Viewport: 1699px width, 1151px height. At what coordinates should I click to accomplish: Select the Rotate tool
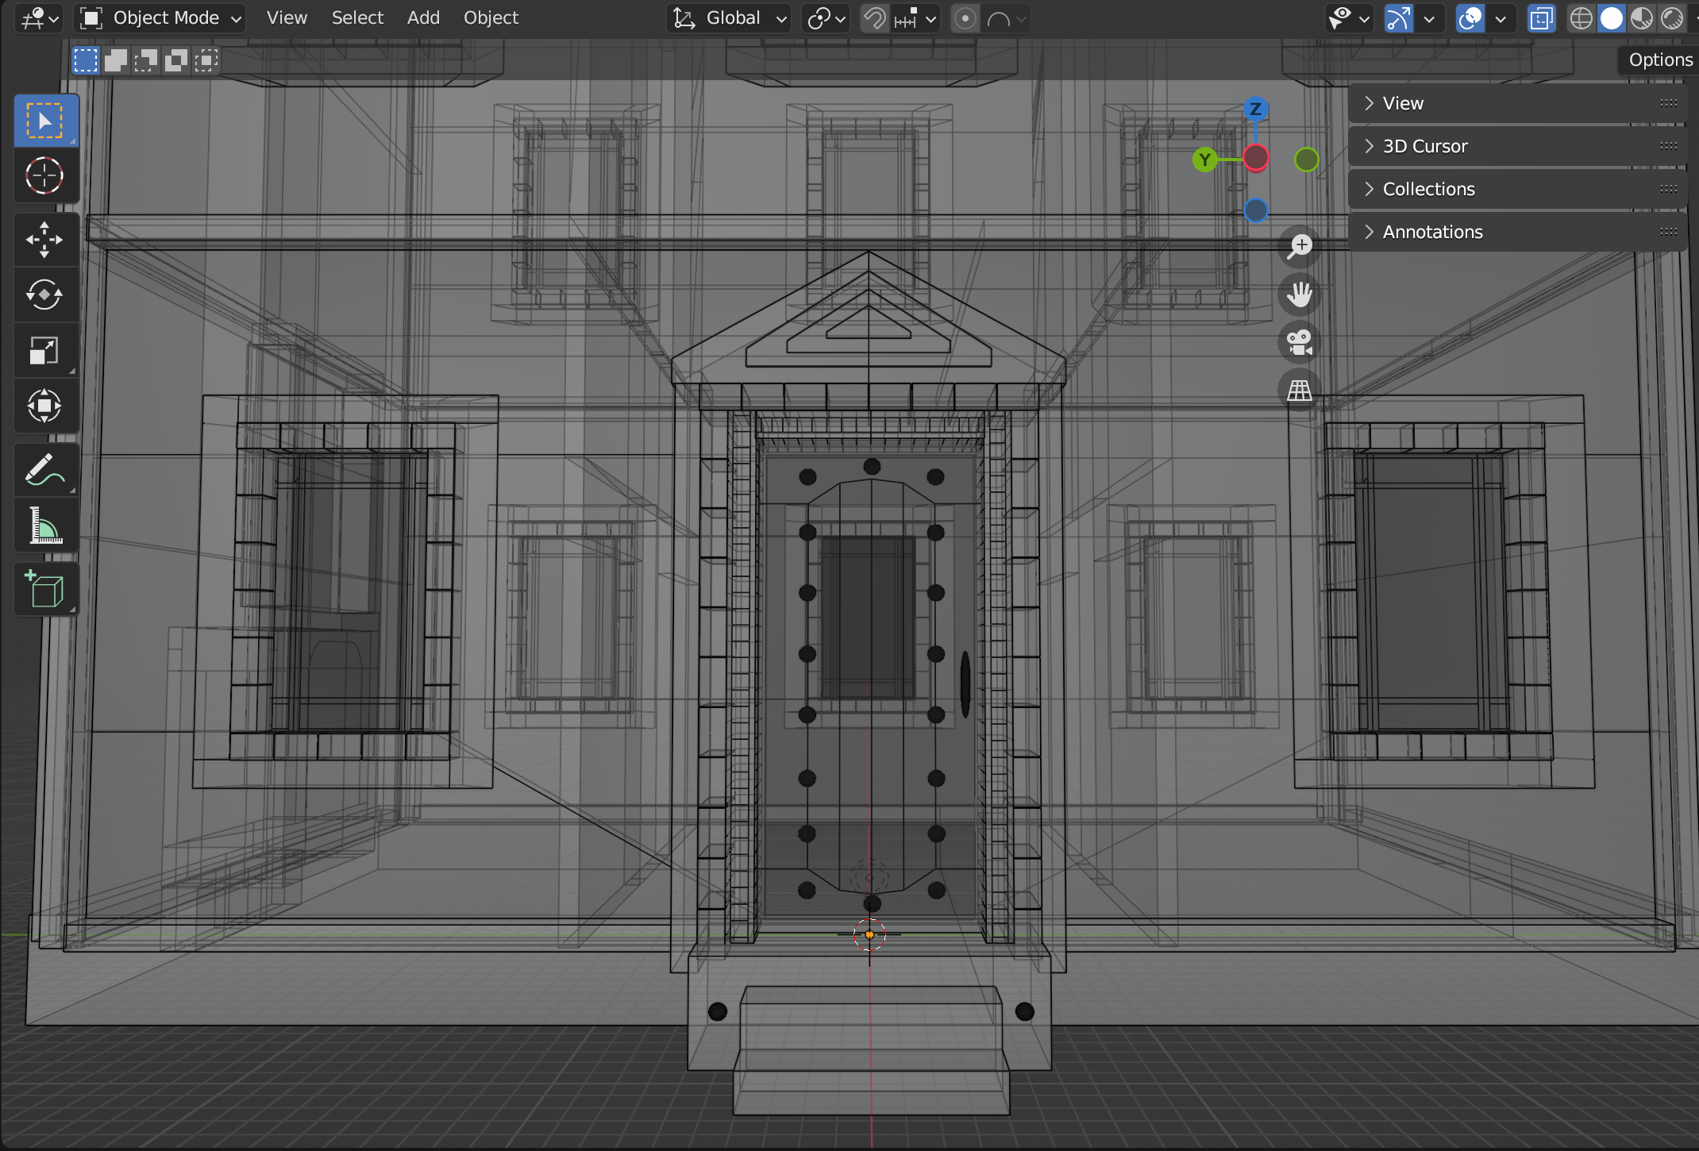tap(44, 295)
